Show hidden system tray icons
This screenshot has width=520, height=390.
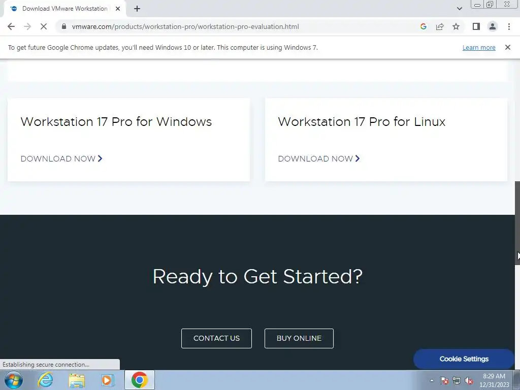point(432,380)
